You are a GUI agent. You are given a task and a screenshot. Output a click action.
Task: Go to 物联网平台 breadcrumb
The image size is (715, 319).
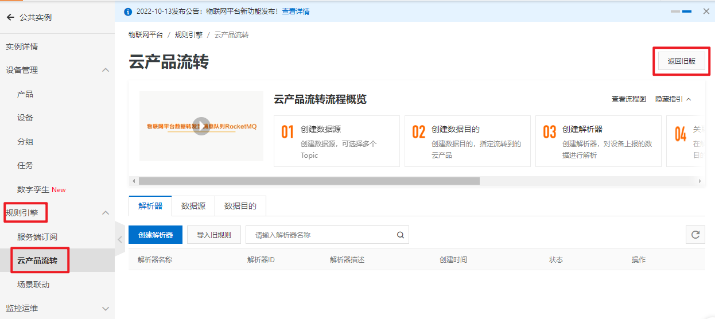[146, 35]
